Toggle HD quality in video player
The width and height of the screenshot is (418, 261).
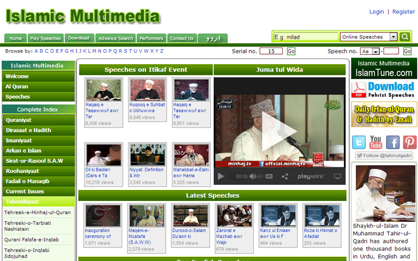point(269,176)
